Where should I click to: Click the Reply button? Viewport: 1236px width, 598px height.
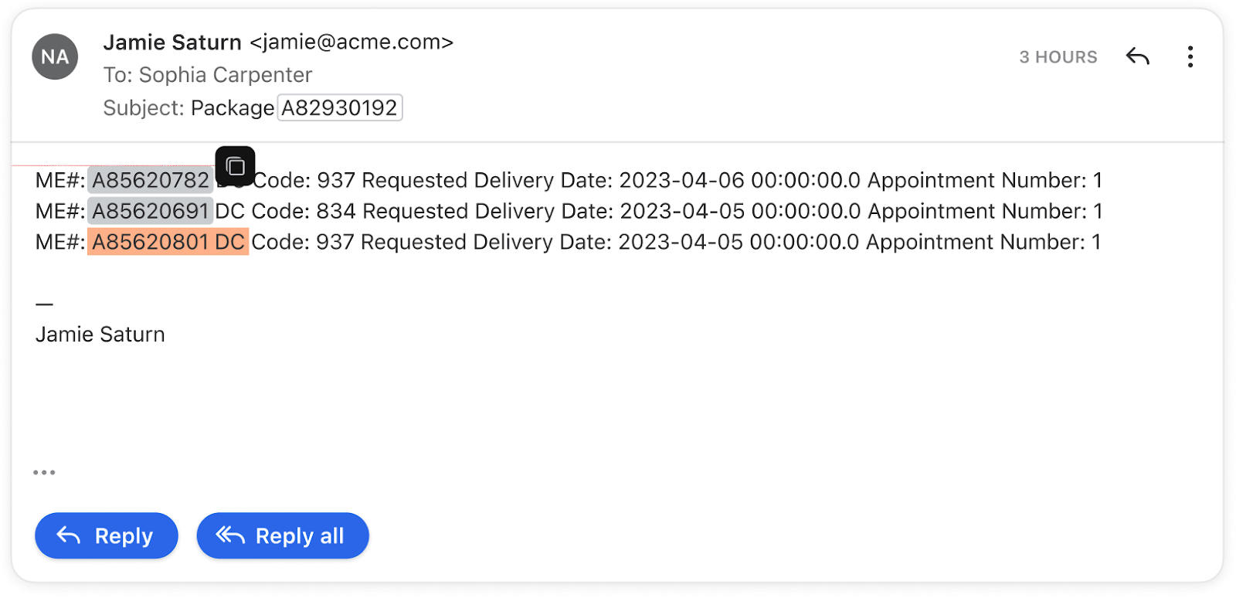click(107, 535)
